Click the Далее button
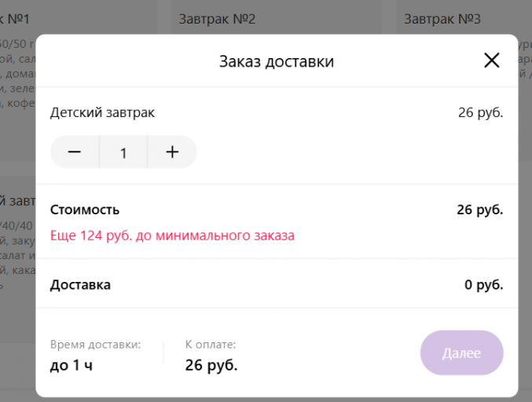 pos(461,353)
